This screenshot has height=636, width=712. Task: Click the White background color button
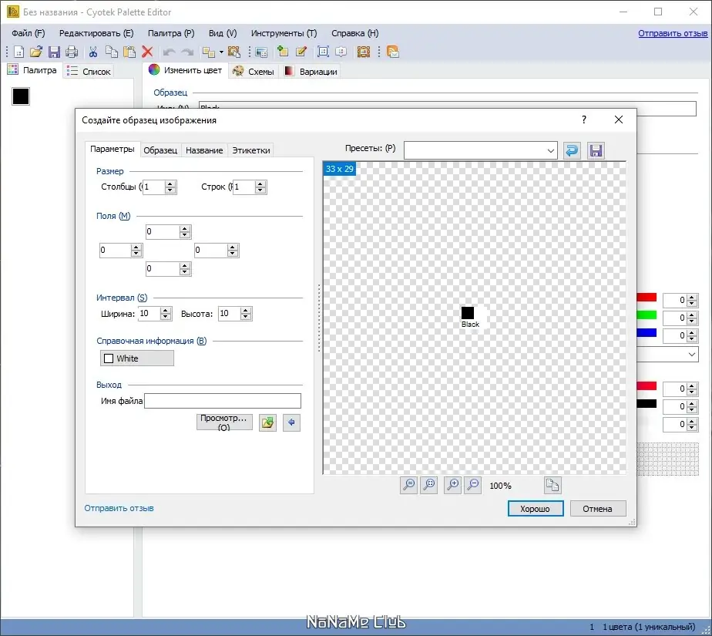pyautogui.click(x=136, y=358)
